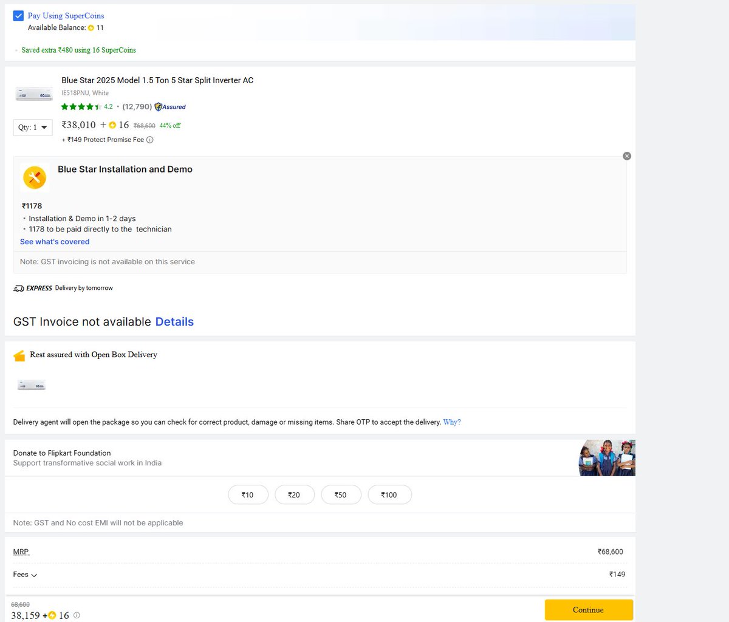Click the Why? link for Open Box Delivery
Screen dimensions: 729x622
pos(452,422)
